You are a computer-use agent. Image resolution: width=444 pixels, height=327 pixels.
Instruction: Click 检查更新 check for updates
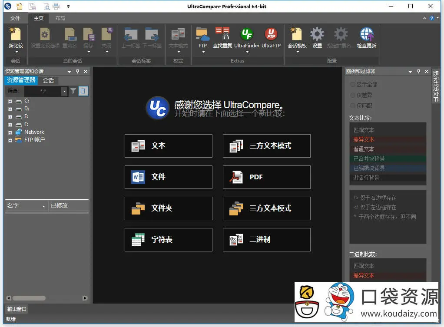coord(366,38)
